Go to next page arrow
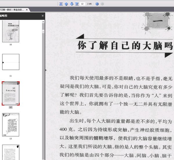The image size is (174, 160). (72, 4)
